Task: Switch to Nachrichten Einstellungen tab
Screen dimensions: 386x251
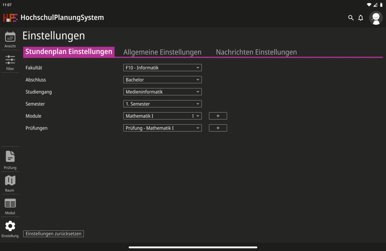Action: [256, 52]
